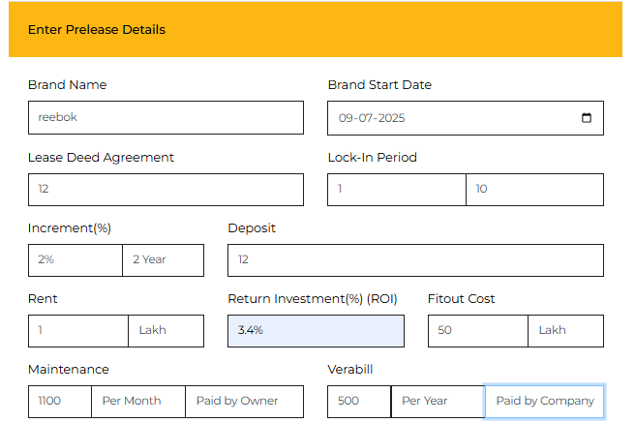Screen dimensions: 635x423
Task: Open the Rent unit dropdown showing Lakh
Action: coord(166,331)
